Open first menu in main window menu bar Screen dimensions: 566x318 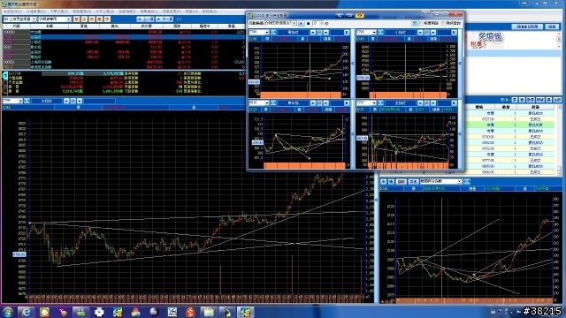coord(12,11)
